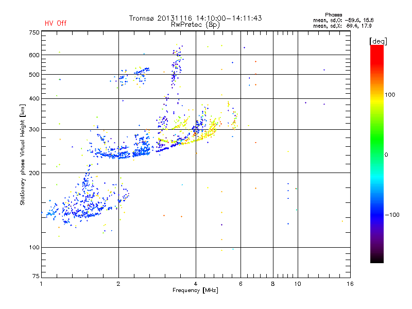412x309 pixels.
Task: Click the 'Phases' heading at top right
Action: [333, 15]
